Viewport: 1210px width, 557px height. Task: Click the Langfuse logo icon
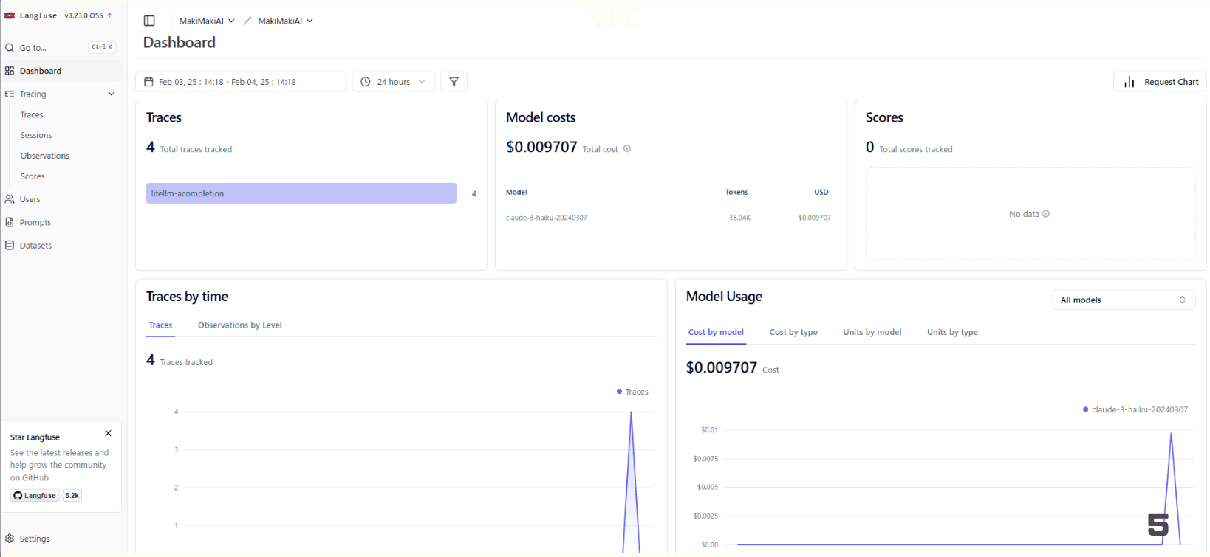coord(10,15)
